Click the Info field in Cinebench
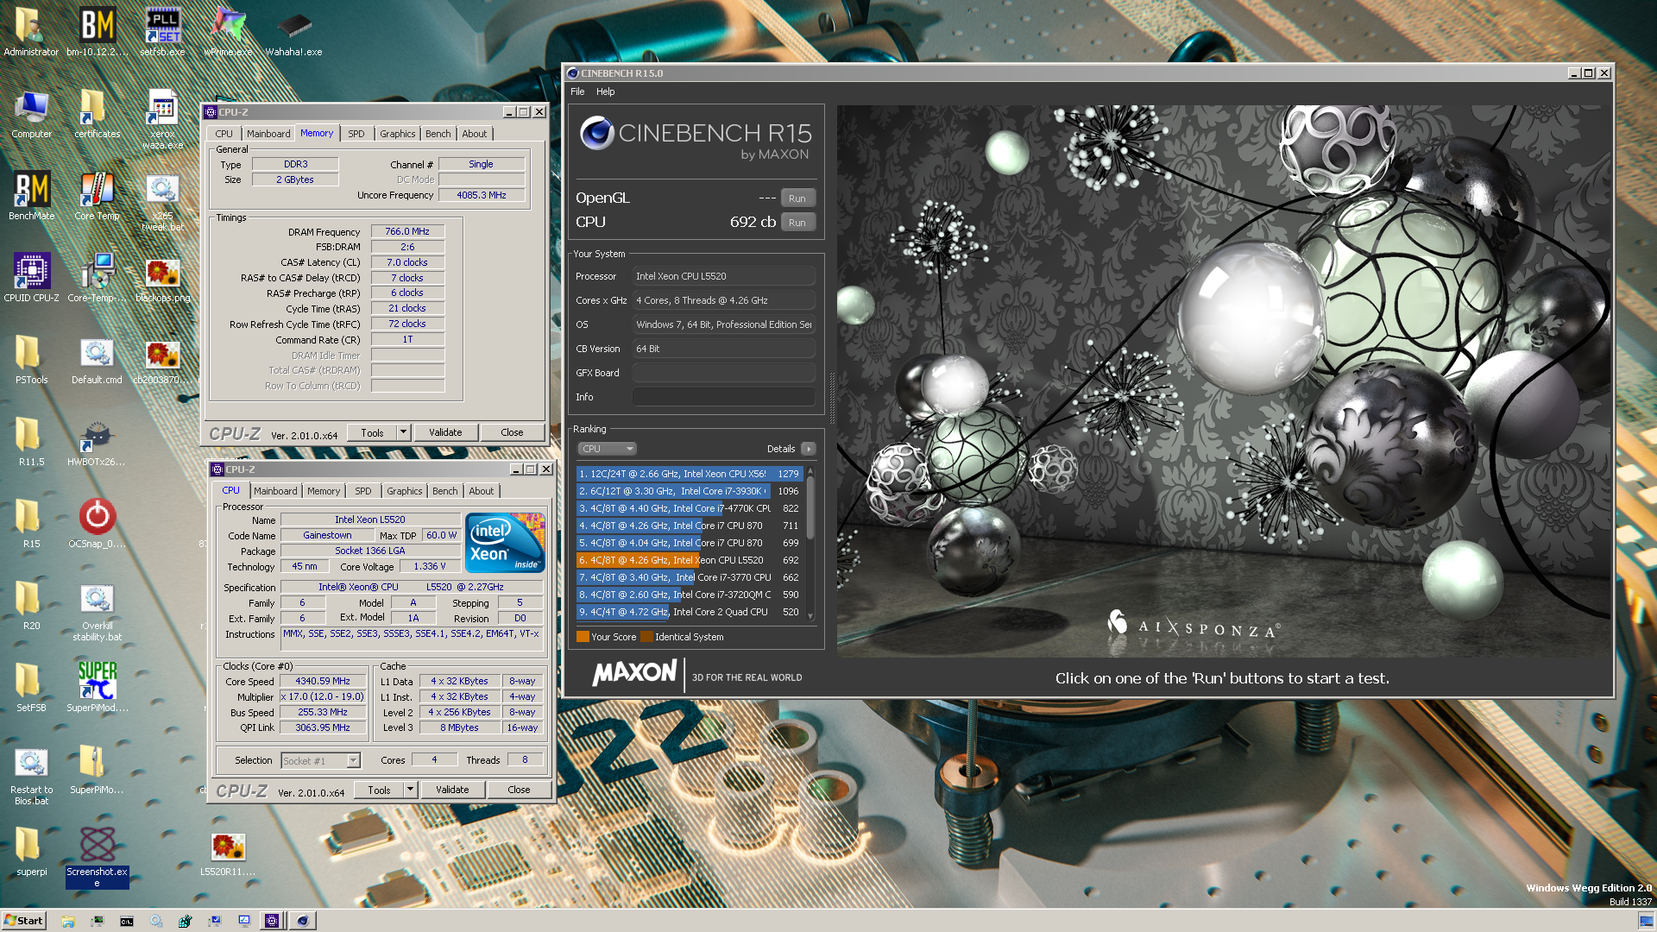 pos(723,397)
